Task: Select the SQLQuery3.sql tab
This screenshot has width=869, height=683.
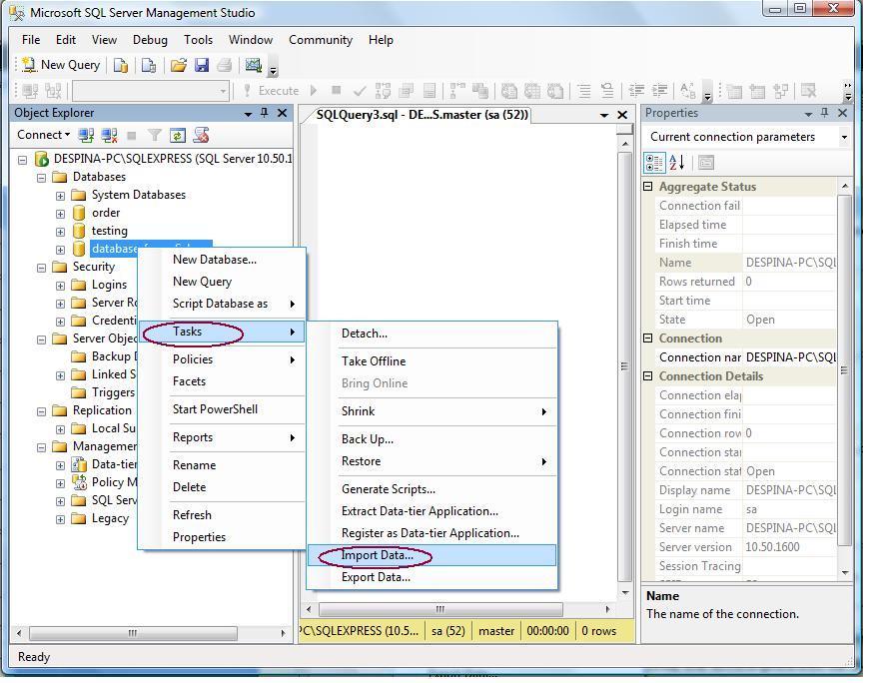Action: pyautogui.click(x=422, y=115)
